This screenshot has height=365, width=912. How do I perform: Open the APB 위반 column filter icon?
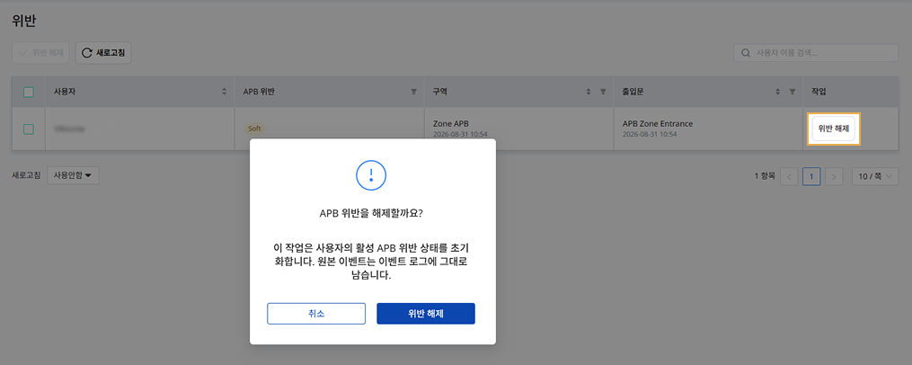(x=413, y=92)
